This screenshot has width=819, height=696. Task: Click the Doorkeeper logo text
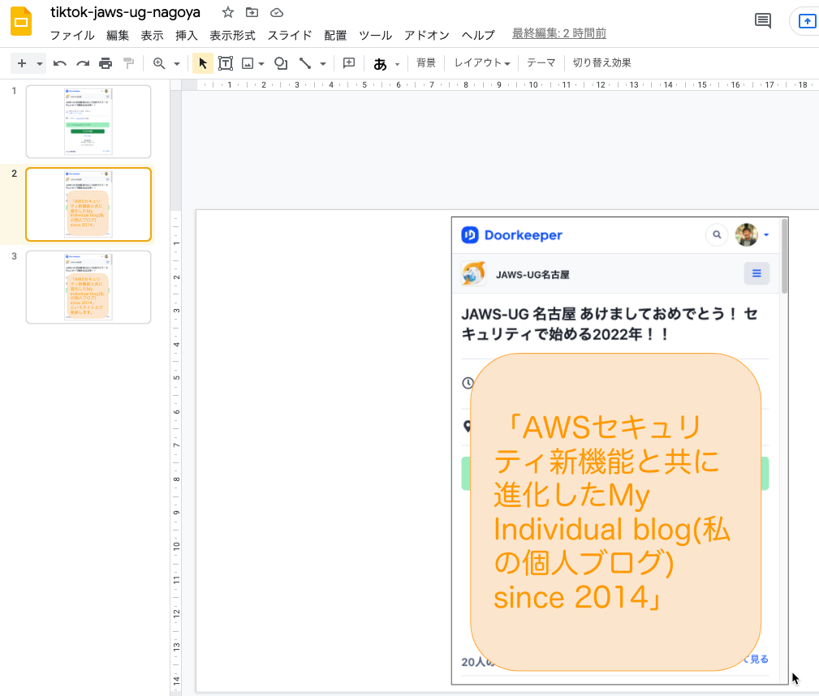pos(524,235)
